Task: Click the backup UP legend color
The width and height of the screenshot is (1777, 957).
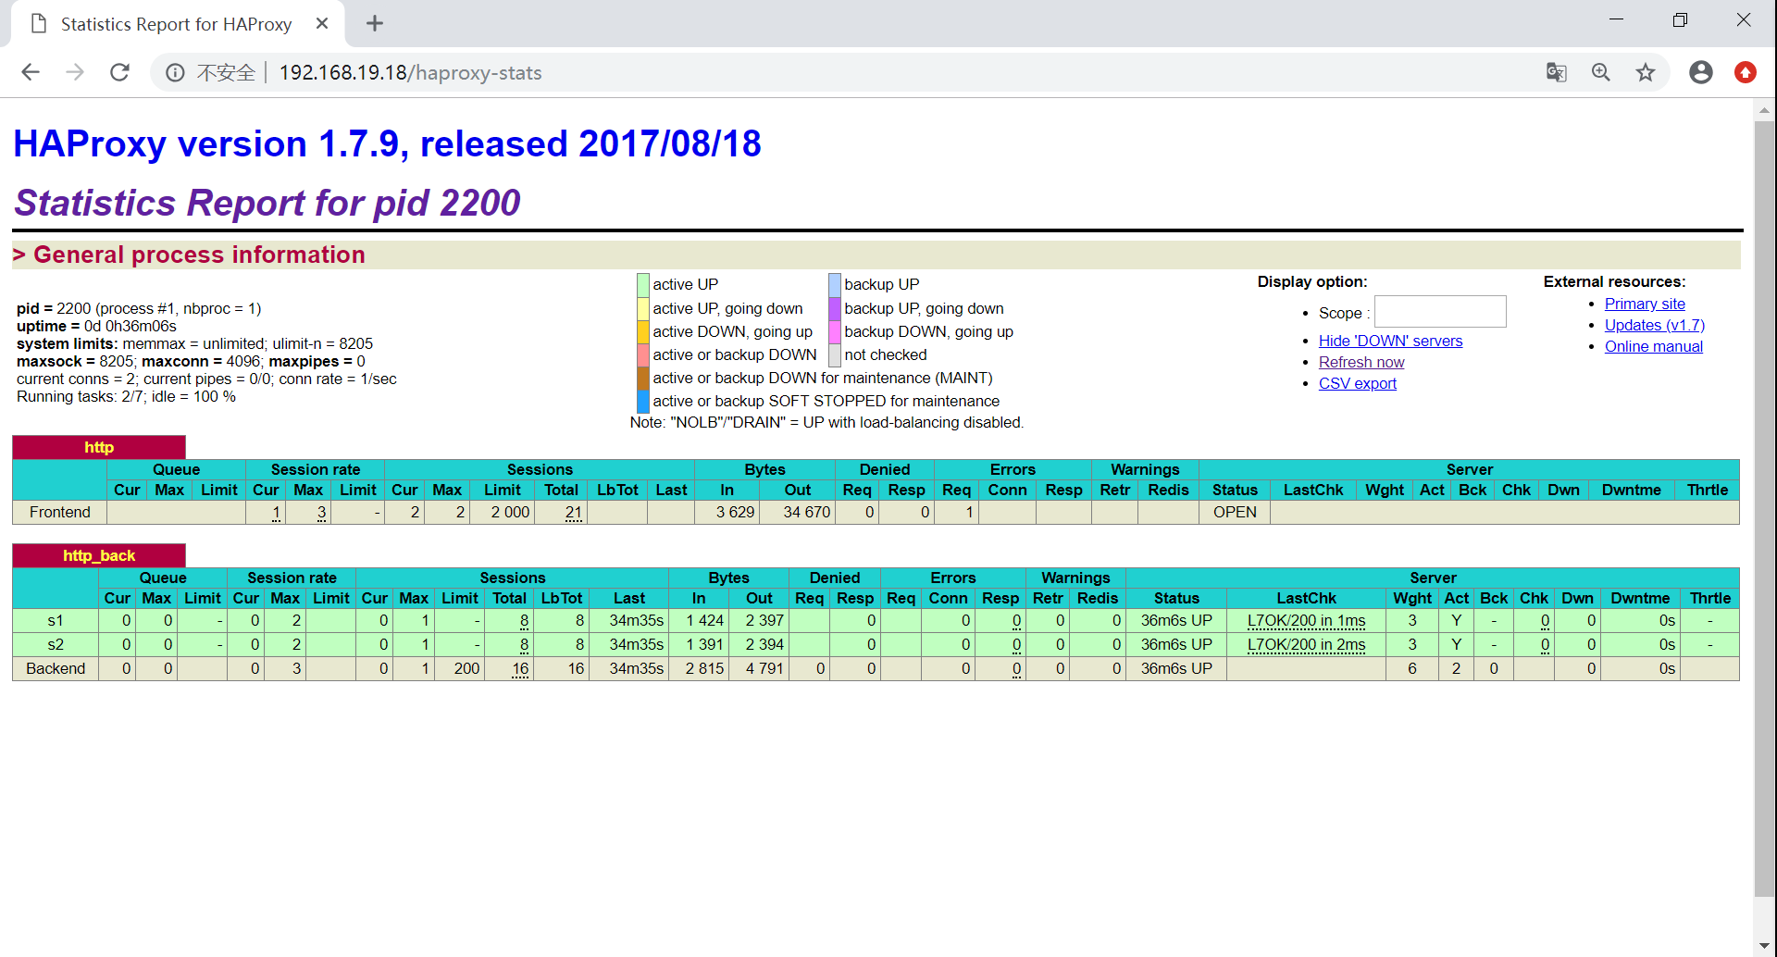Action: click(x=835, y=284)
